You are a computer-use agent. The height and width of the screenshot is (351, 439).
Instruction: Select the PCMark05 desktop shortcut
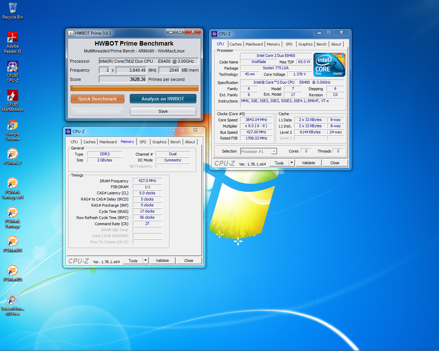(x=13, y=273)
